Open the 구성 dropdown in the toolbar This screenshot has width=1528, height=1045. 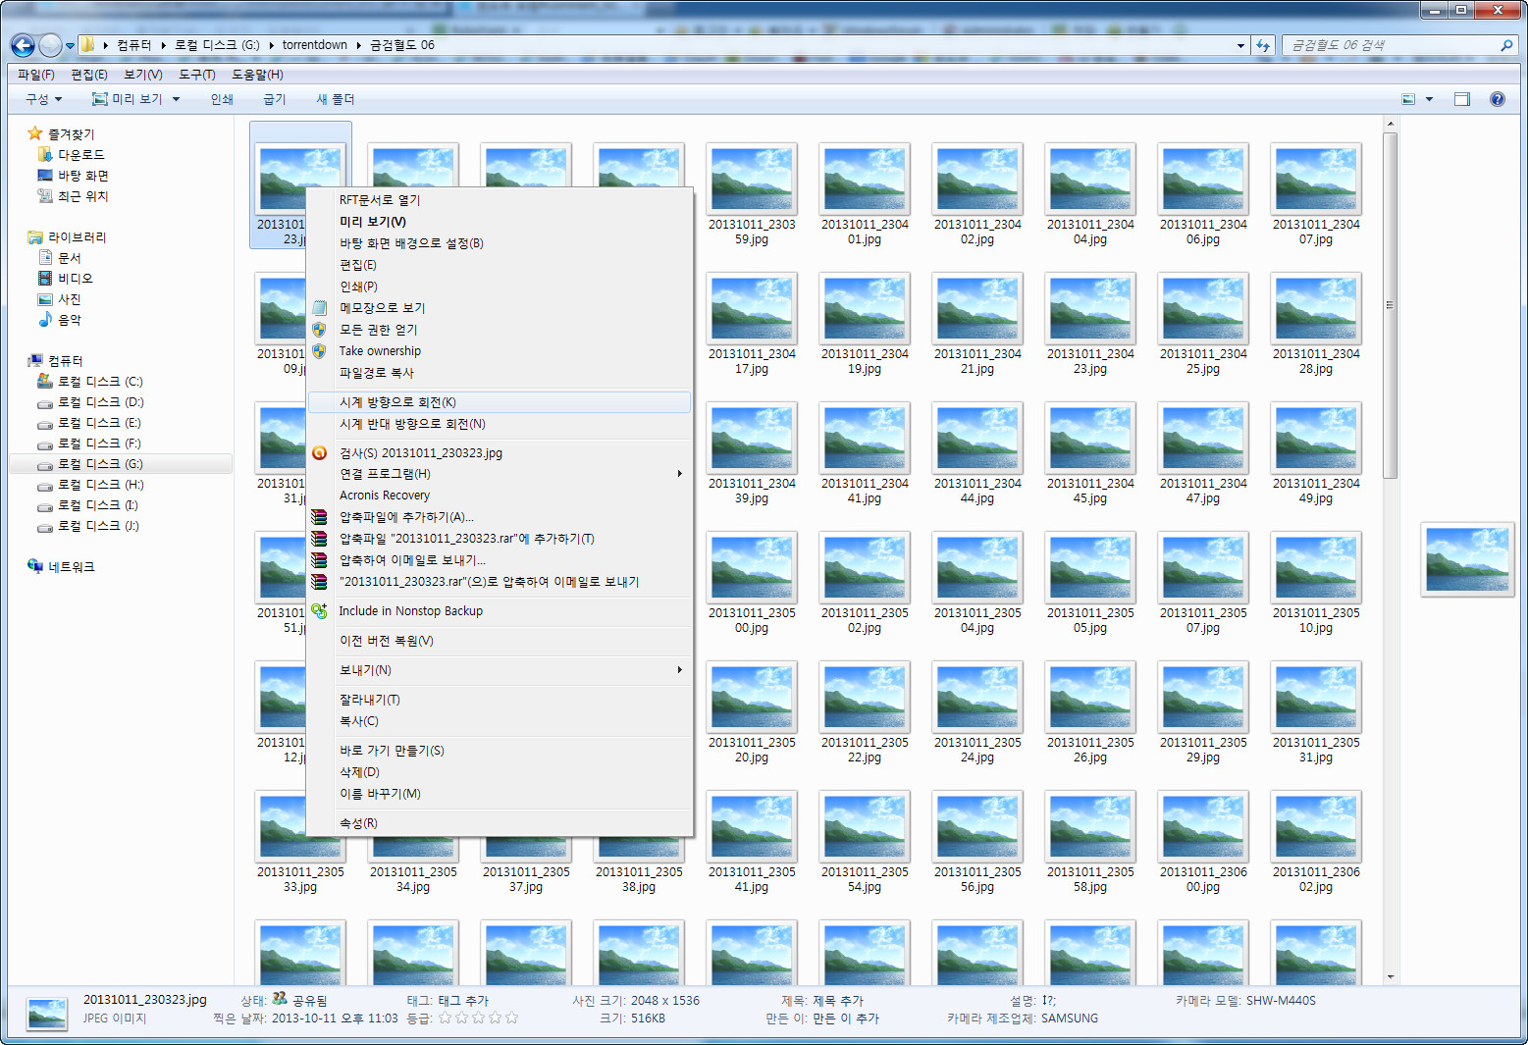(x=44, y=99)
